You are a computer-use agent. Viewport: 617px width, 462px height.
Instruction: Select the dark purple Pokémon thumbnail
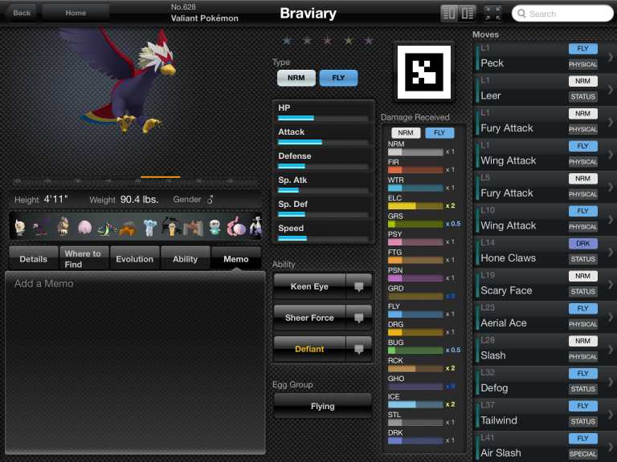click(x=41, y=227)
